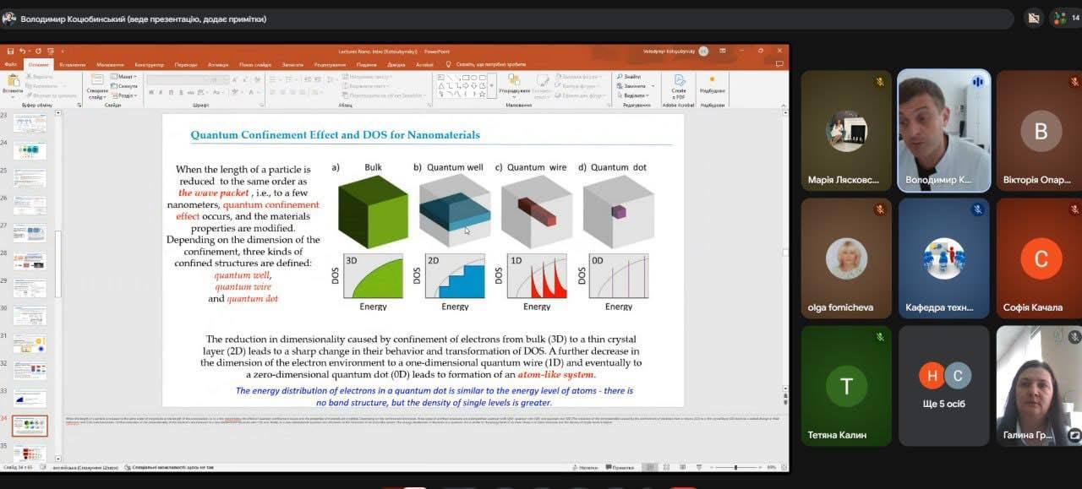Select slide 31 thumbnail
Image resolution: width=1082 pixels, height=489 pixels.
click(30, 344)
